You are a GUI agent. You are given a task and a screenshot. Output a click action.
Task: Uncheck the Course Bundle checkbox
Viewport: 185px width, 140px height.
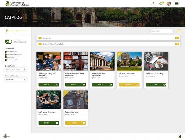tap(6, 60)
